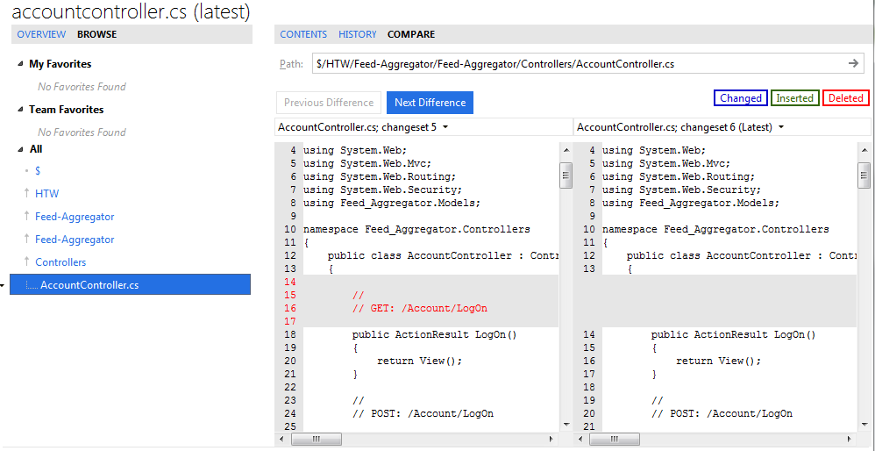Click up-arrow icon beside Controllers folder
875x451 pixels.
pos(26,261)
